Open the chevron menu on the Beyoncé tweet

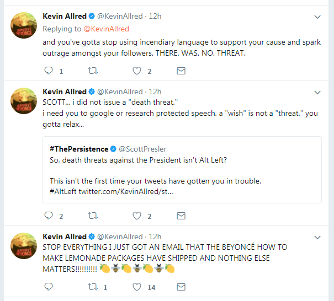coord(317,237)
